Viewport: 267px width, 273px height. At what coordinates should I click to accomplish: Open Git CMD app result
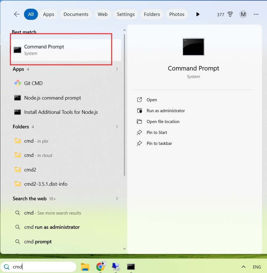point(66,83)
